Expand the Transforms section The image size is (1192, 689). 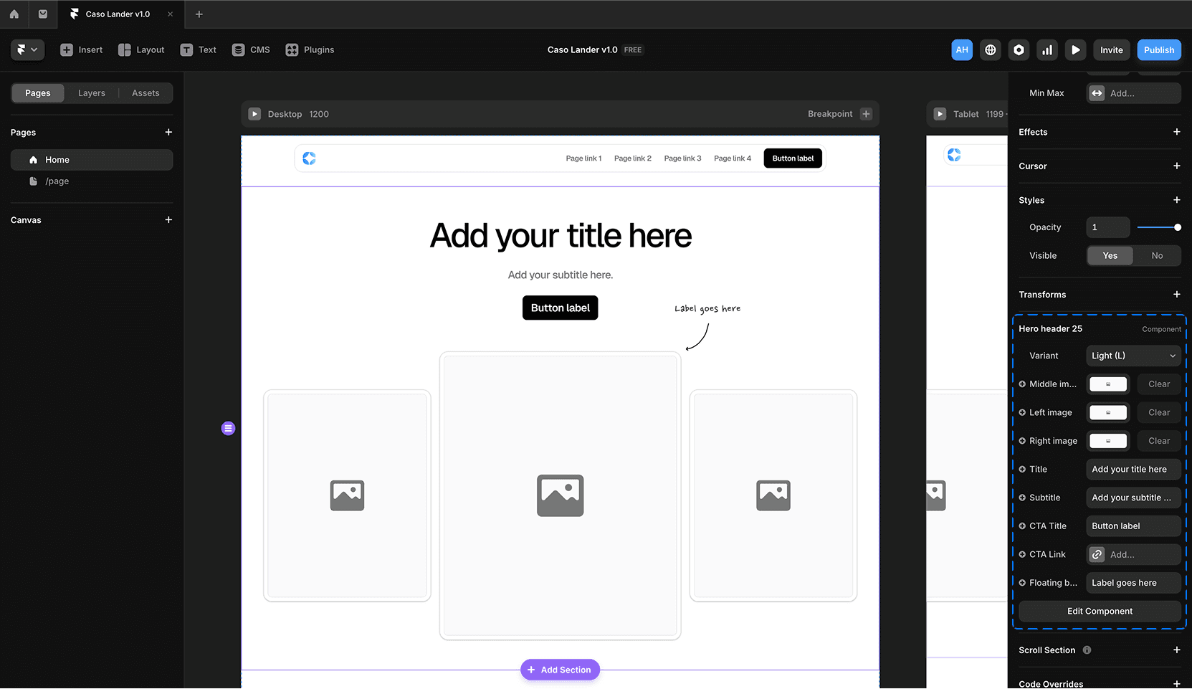pyautogui.click(x=1176, y=294)
